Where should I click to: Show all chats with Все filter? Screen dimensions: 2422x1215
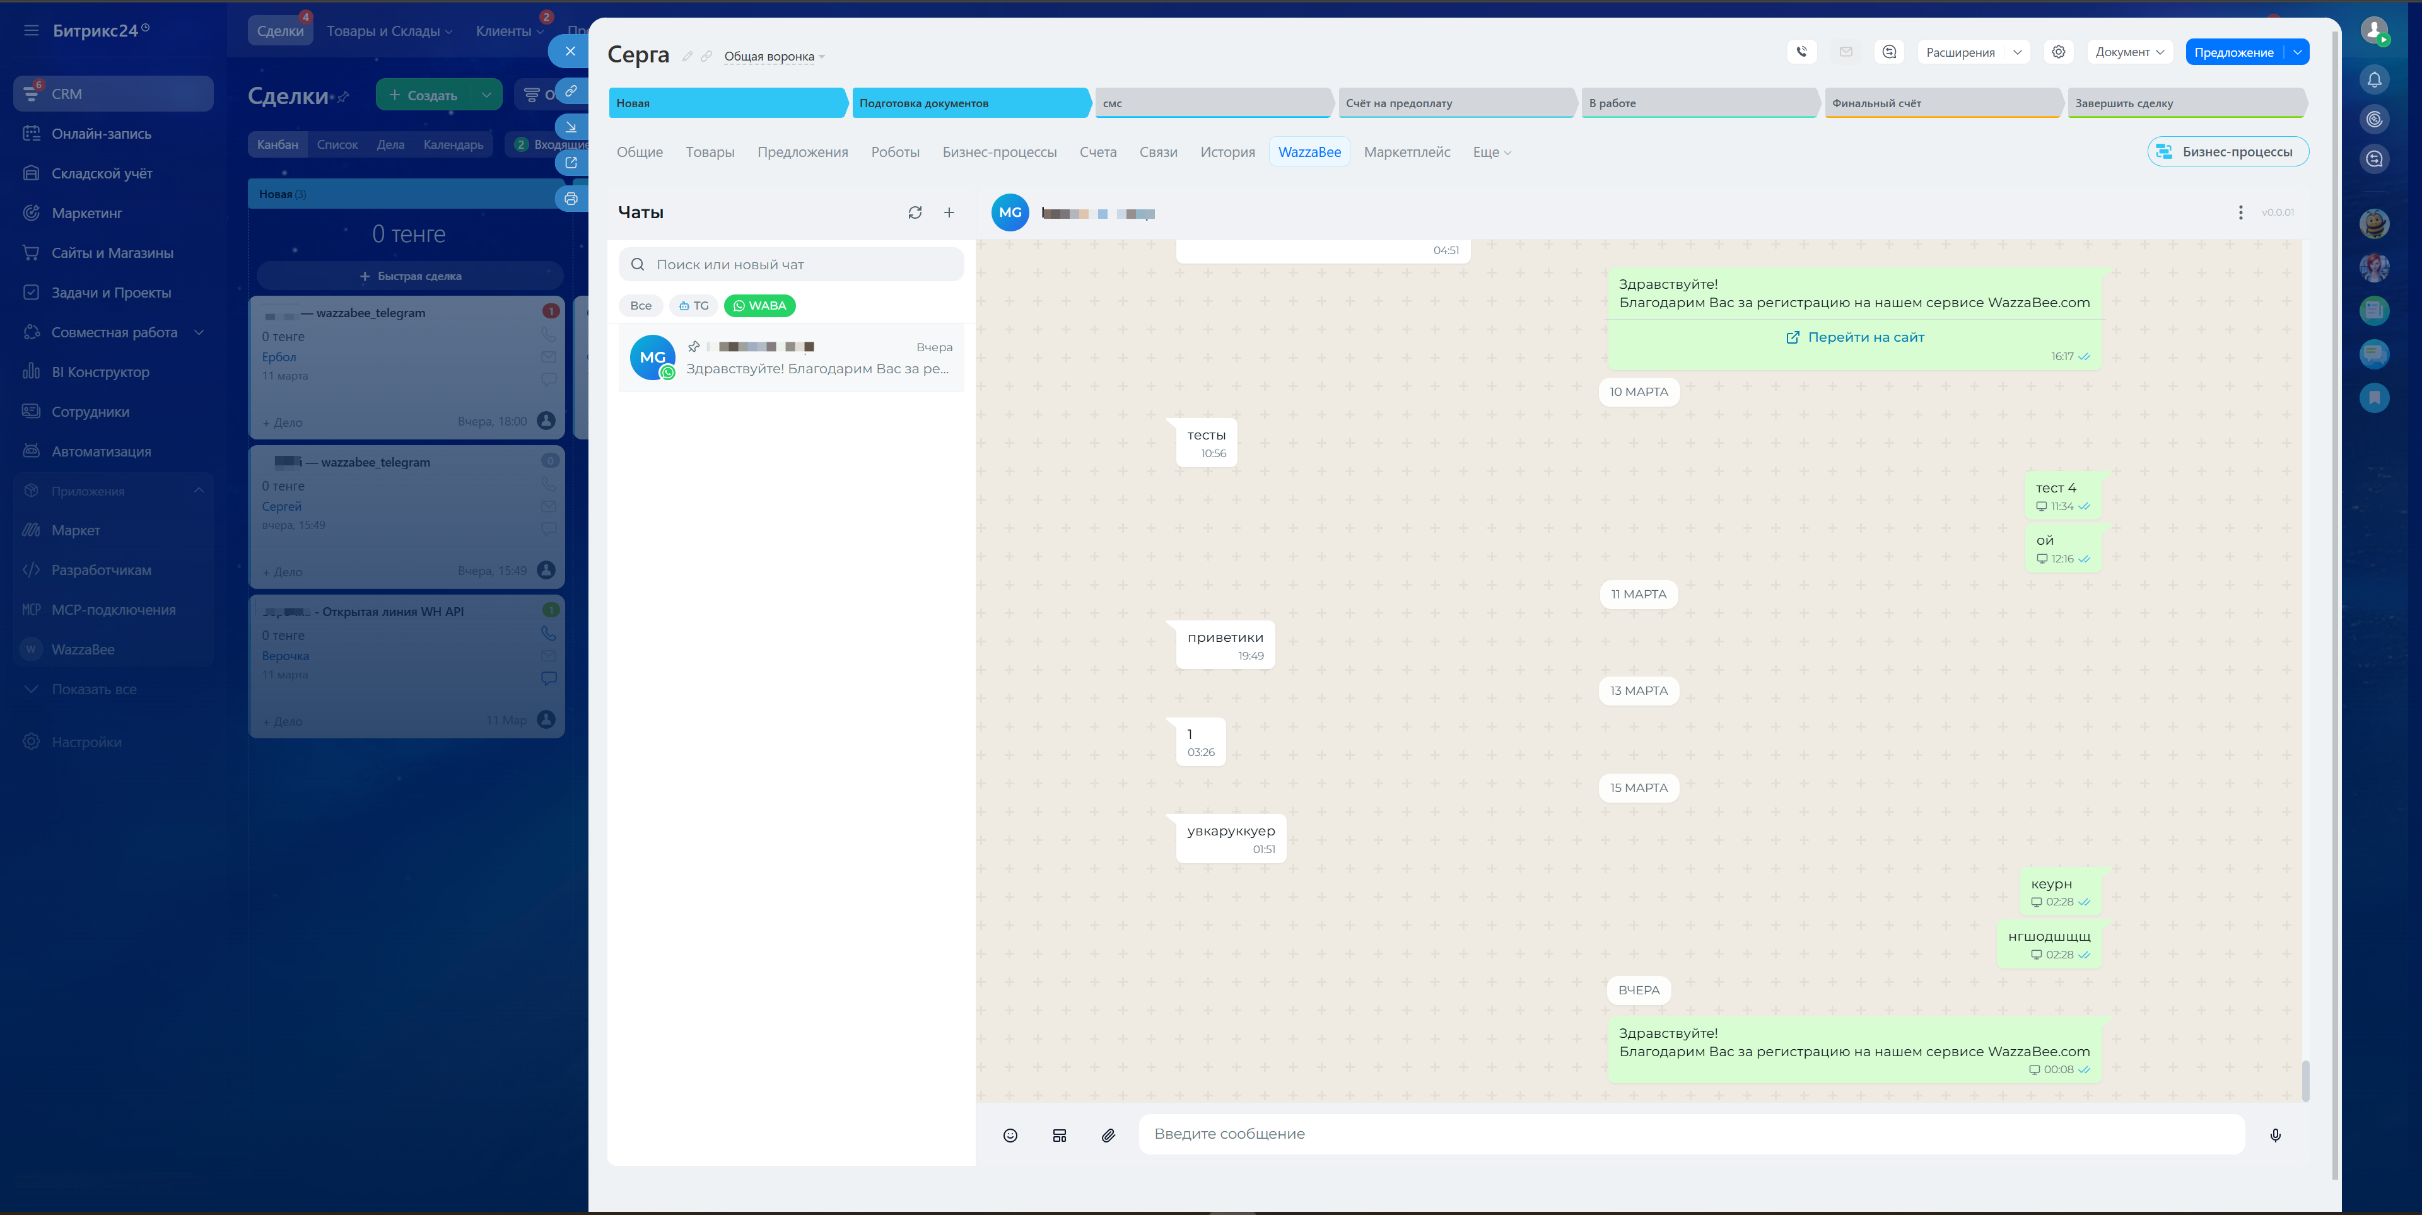point(640,305)
